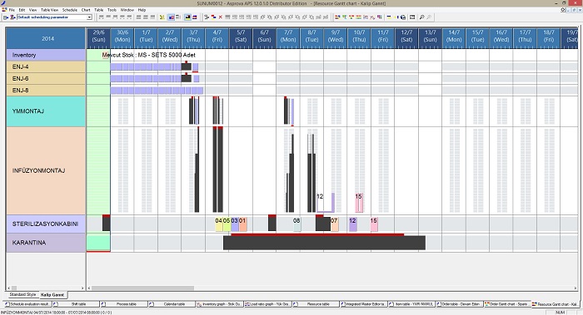Click the reschedule icon left of parameter box
Screen dimensions: 583x315
point(12,17)
